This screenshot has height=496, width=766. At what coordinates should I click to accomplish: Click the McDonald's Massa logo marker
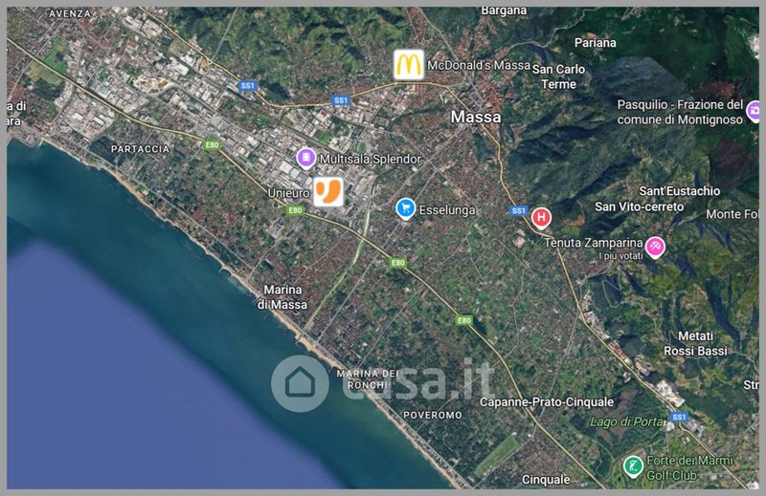click(409, 64)
